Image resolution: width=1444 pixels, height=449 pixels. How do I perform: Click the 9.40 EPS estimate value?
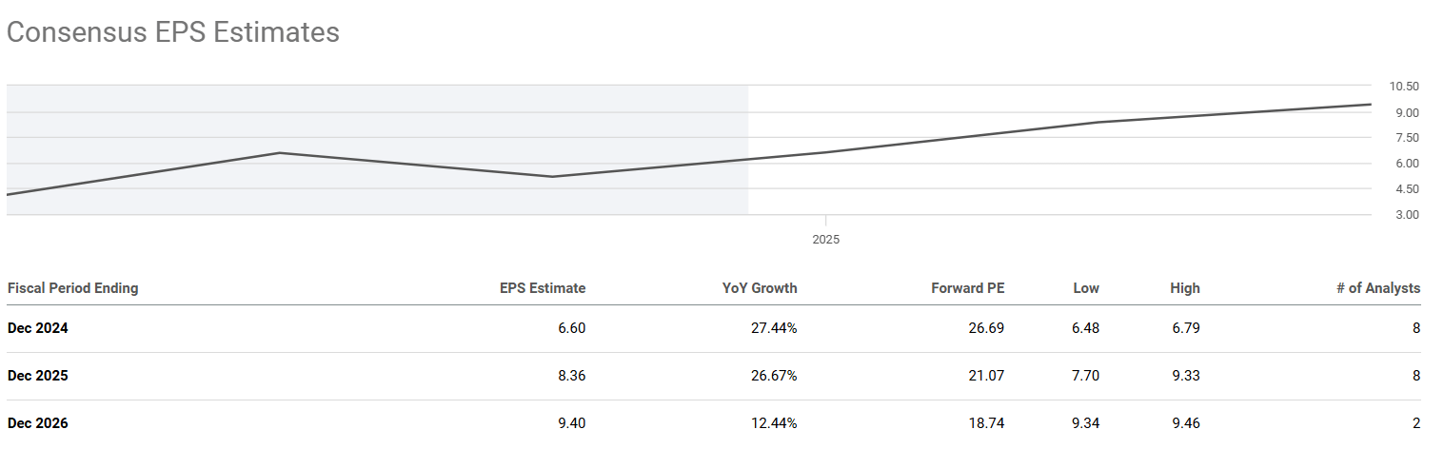point(571,423)
